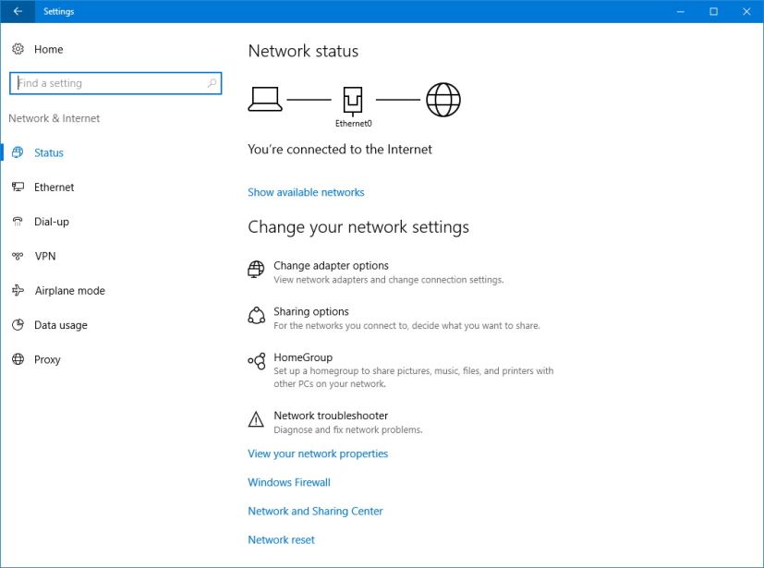Click the back arrow in title bar

[x=18, y=11]
